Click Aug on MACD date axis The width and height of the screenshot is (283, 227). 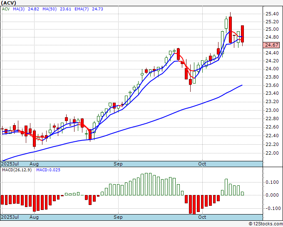34,217
